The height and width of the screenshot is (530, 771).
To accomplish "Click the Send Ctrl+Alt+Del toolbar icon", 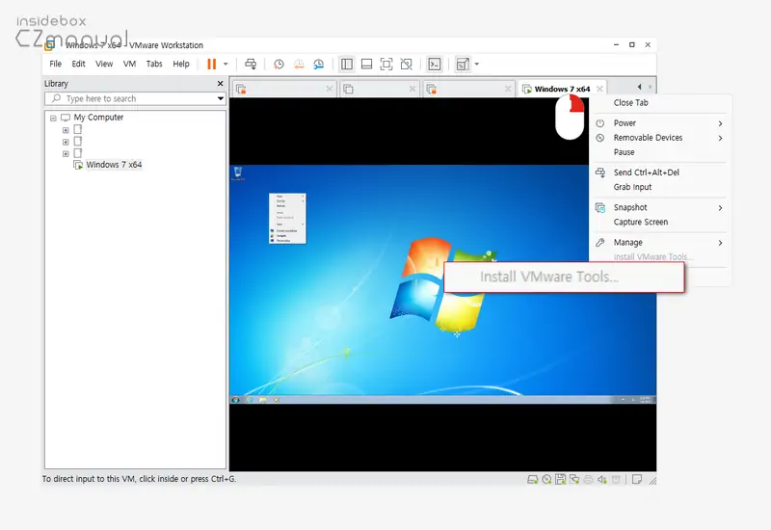I will [251, 64].
